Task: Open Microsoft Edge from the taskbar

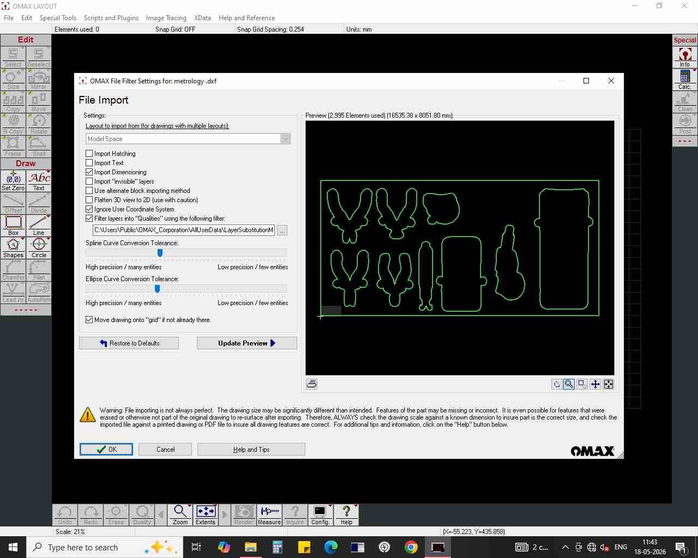Action: pos(331,547)
